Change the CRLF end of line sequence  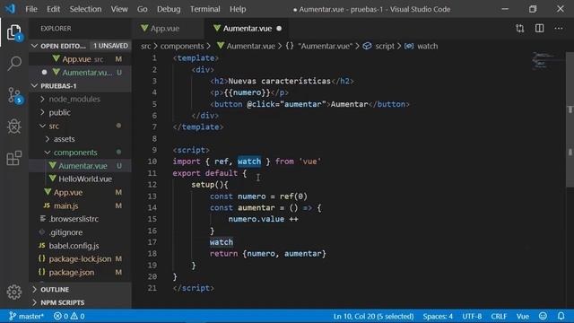(499, 316)
